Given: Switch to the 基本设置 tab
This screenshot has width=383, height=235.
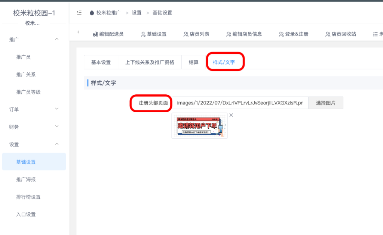Looking at the screenshot, I should click(101, 62).
